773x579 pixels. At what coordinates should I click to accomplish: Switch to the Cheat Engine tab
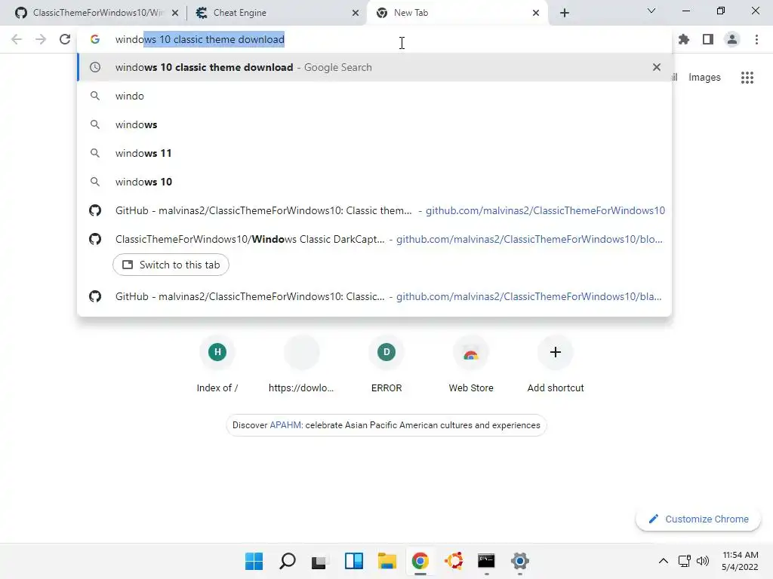[x=276, y=13]
